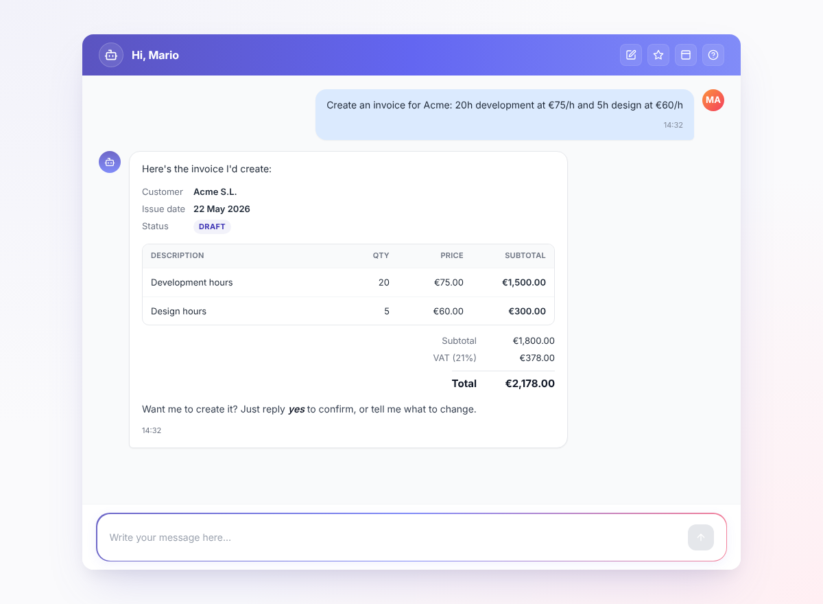Open the window layout icon in header
The height and width of the screenshot is (604, 823).
(686, 55)
